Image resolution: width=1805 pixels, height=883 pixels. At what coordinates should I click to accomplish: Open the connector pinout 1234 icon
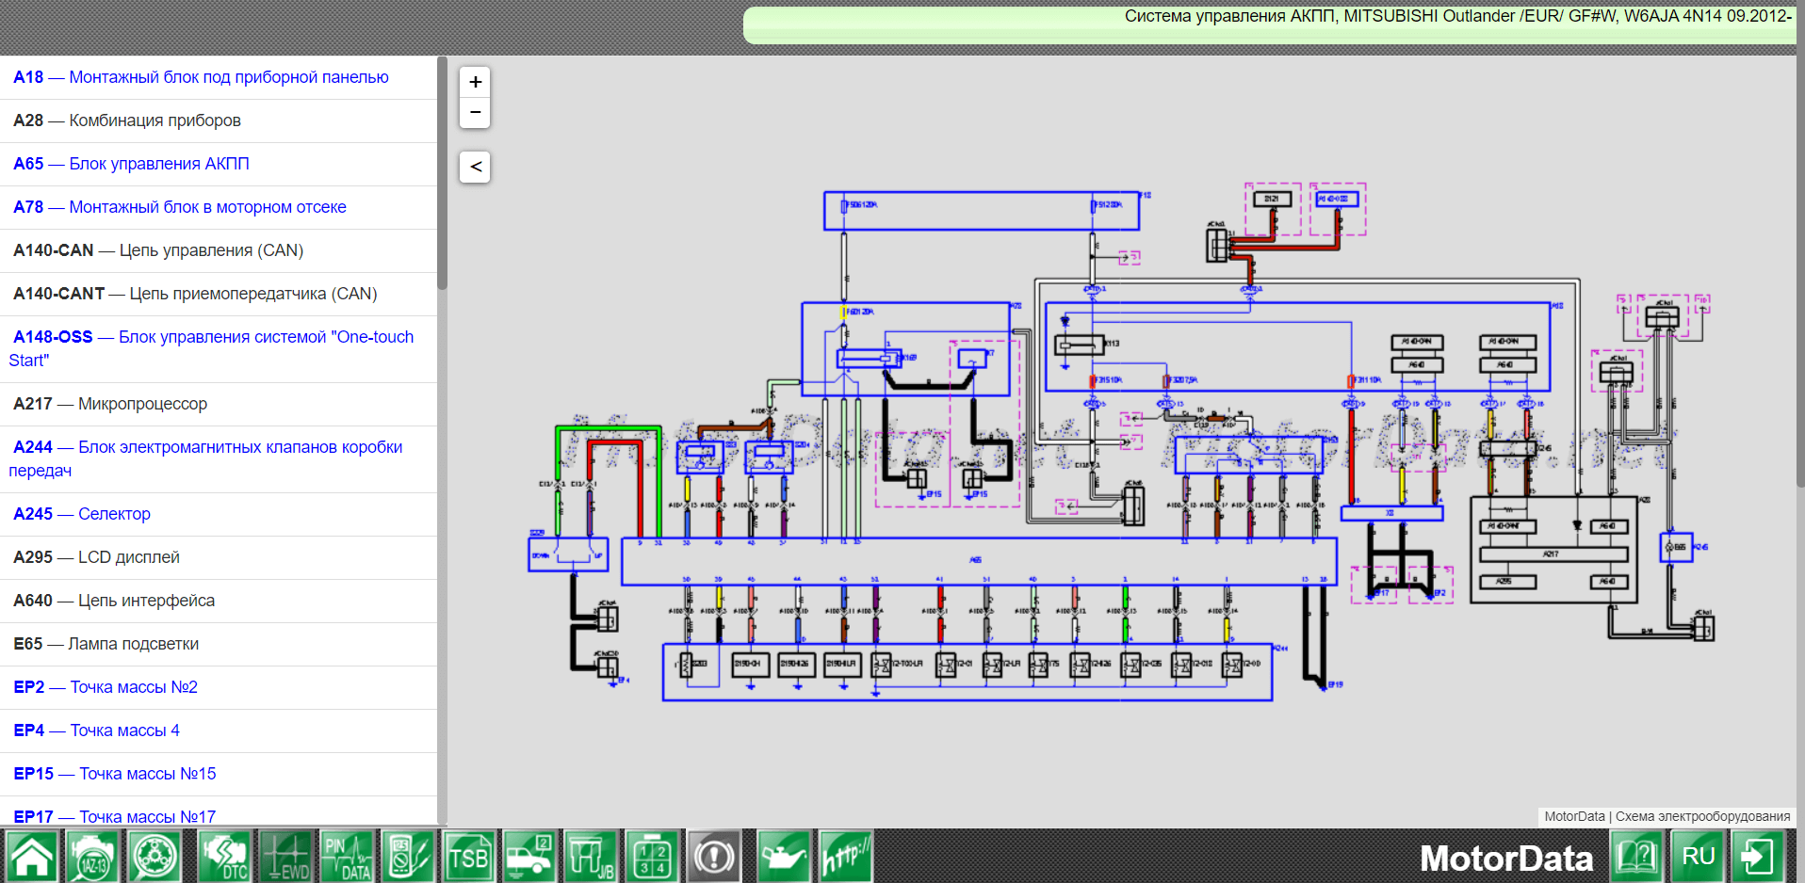click(652, 857)
